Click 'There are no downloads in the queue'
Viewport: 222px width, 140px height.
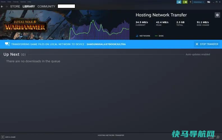point(33,61)
